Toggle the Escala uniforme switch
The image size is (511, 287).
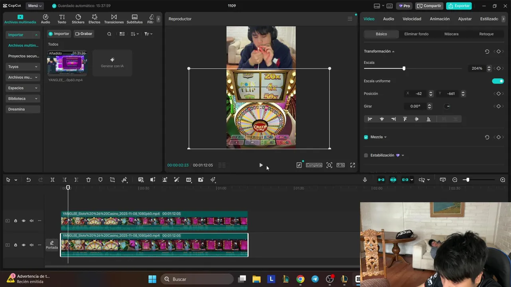[x=498, y=81]
